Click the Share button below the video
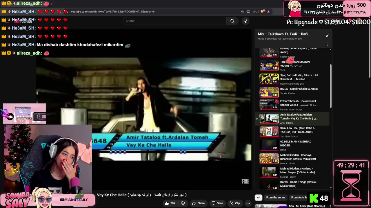Viewport: 371px width, 208px height. (x=198, y=203)
